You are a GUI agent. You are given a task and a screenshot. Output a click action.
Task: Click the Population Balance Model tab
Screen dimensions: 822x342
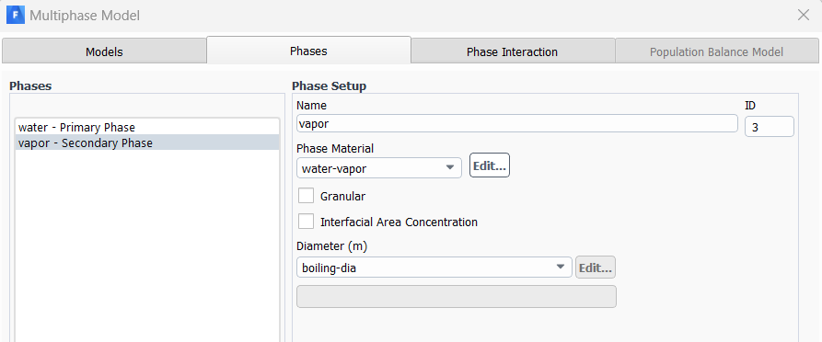716,51
